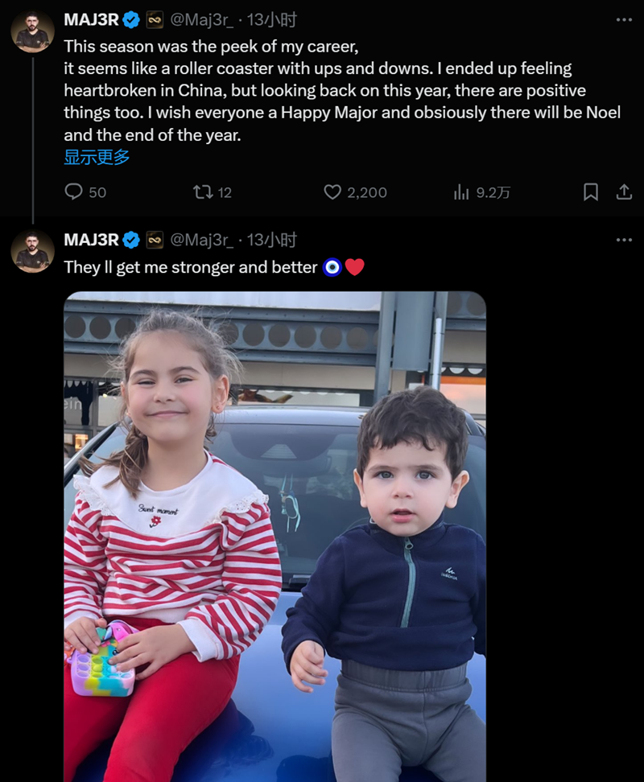Open the photo of two children
This screenshot has width=644, height=782.
(275, 536)
